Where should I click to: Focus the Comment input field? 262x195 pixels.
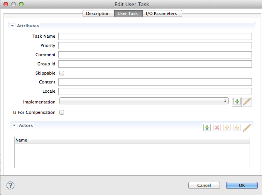pyautogui.click(x=155, y=55)
